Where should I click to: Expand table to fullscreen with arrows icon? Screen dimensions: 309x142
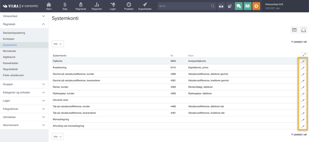click(304, 55)
